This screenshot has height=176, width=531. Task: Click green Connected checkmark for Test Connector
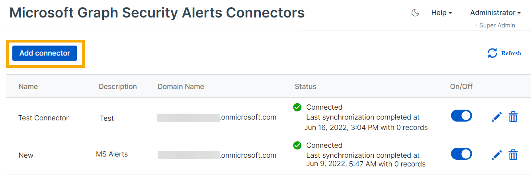[x=297, y=107]
